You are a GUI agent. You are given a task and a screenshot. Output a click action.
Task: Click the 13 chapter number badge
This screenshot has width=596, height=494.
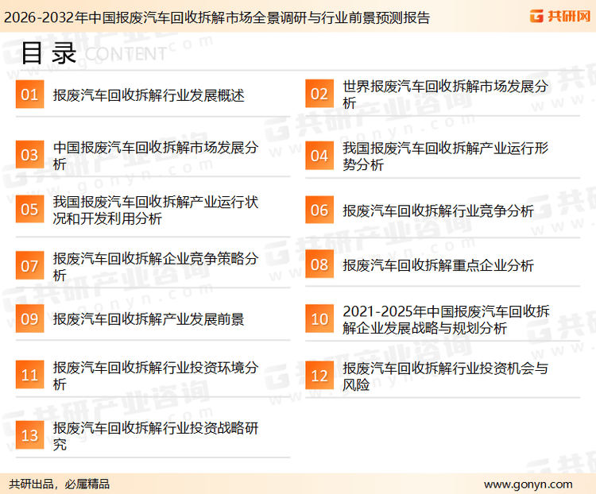(x=29, y=436)
